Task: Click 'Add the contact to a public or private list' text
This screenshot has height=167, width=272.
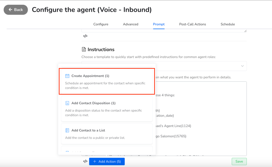Action: coord(95,138)
